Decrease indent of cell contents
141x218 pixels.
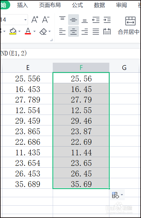pos(96,20)
